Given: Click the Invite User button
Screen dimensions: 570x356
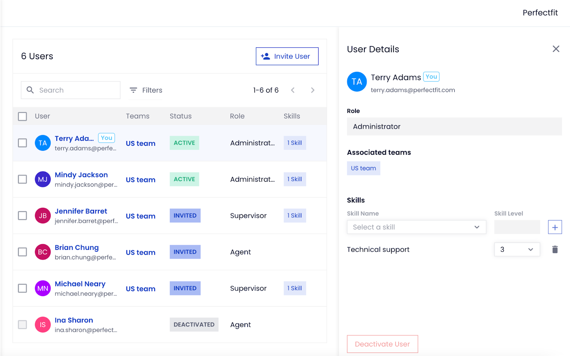Looking at the screenshot, I should (287, 56).
